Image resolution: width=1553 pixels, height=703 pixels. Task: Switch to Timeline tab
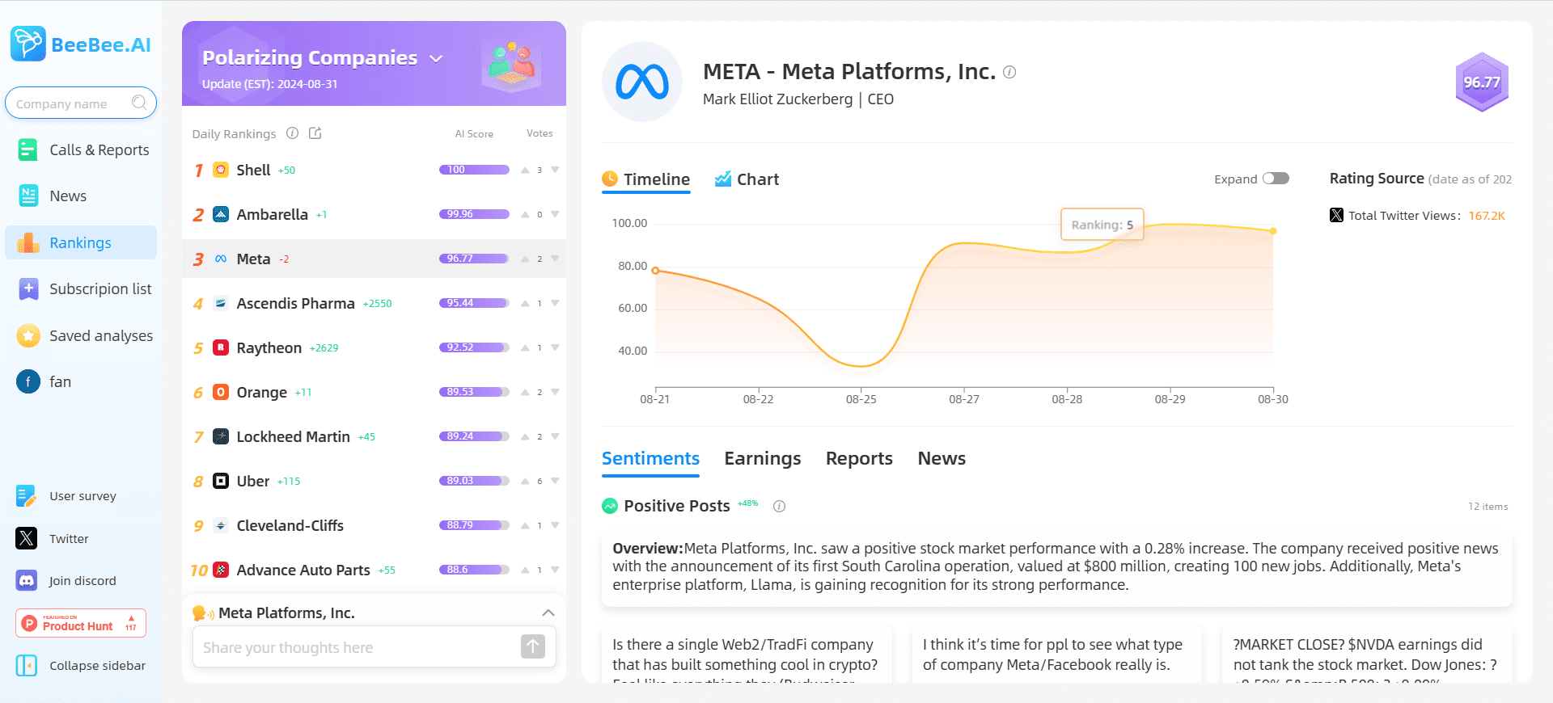646,179
